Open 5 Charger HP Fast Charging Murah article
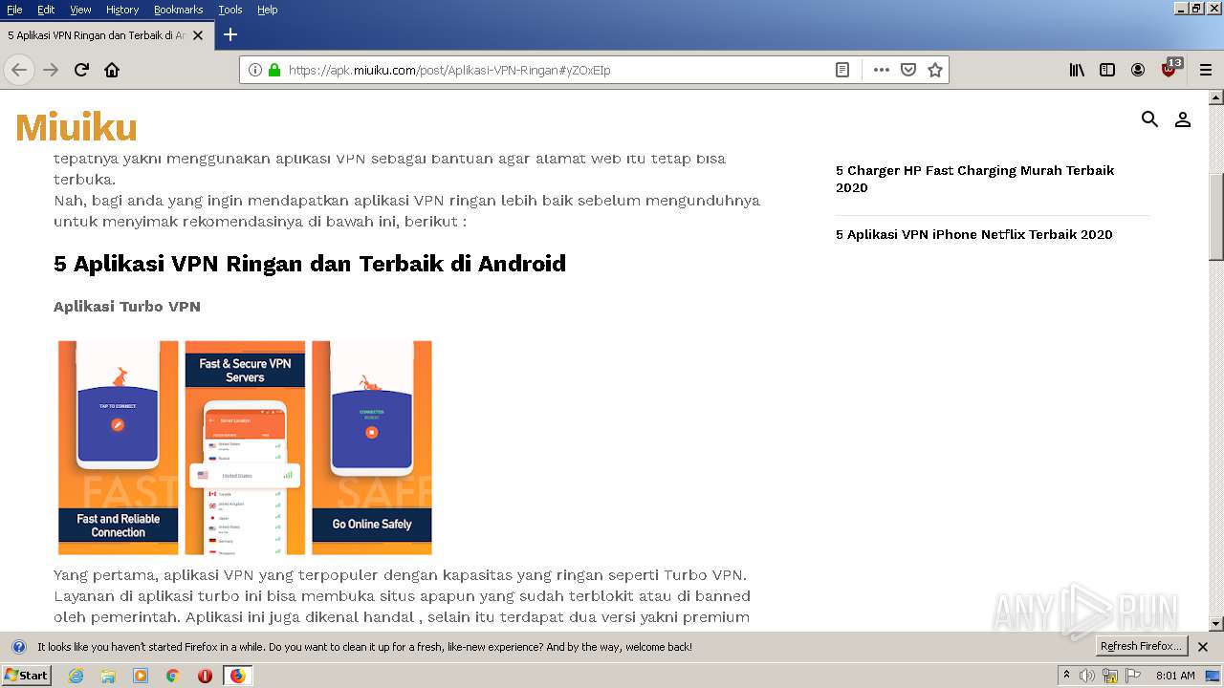Viewport: 1224px width, 688px height. pyautogui.click(x=974, y=179)
